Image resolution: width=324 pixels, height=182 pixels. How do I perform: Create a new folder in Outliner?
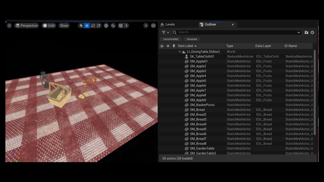point(306,32)
